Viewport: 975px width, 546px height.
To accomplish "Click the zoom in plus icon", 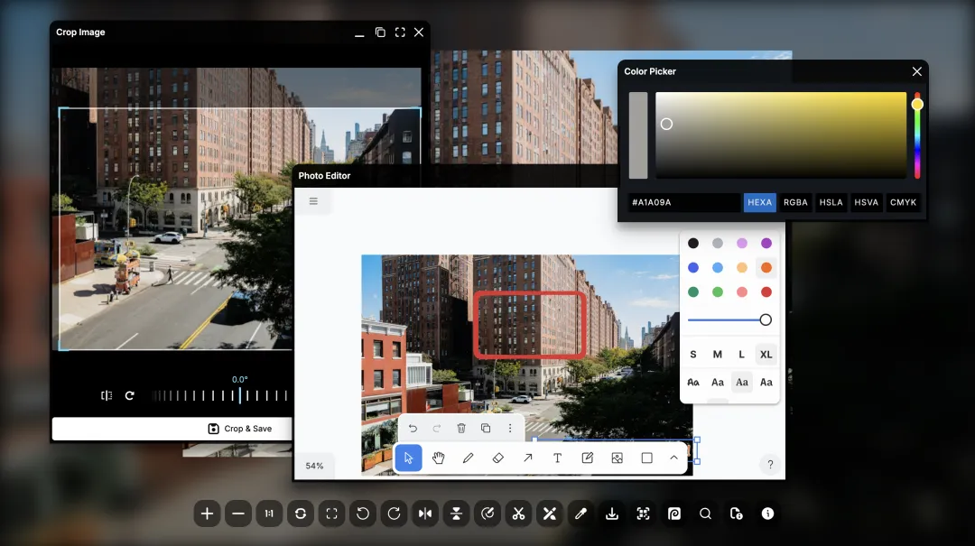I will 207,514.
